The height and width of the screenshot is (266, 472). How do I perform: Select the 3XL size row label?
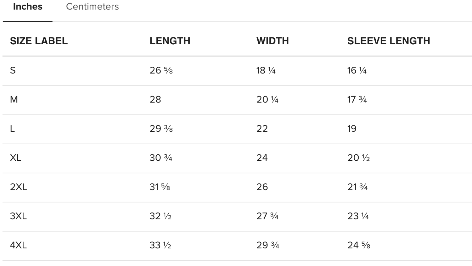[18, 216]
